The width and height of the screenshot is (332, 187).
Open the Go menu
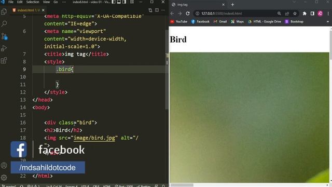(56, 2)
